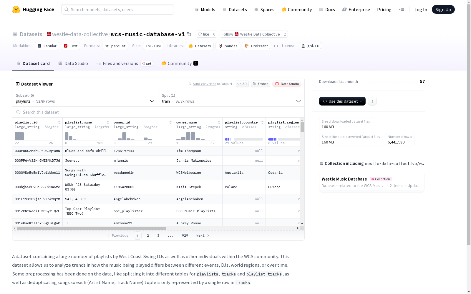Viewport: 471px width, 294px height.
Task: Sort the playlist.country column
Action: (x=262, y=122)
